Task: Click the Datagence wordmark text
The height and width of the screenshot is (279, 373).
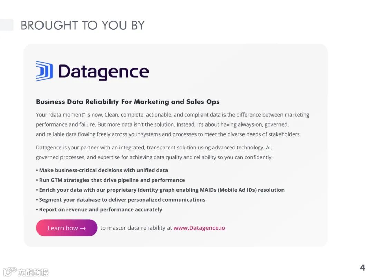Action: click(x=104, y=72)
